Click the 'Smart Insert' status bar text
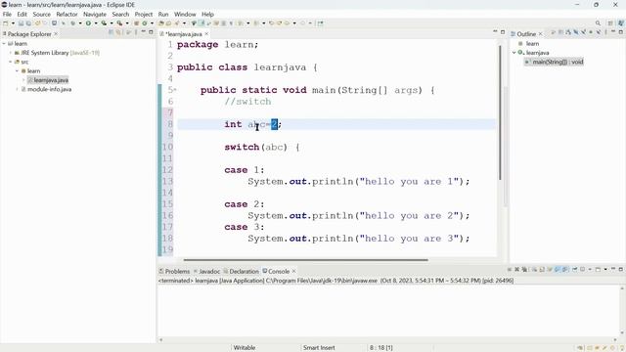 click(x=319, y=348)
